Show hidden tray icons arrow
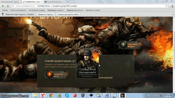Viewport: 175px width, 98px height. click(152, 96)
